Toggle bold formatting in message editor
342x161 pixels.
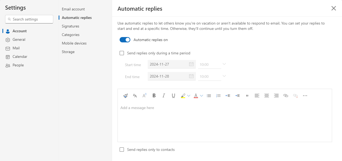(x=154, y=96)
